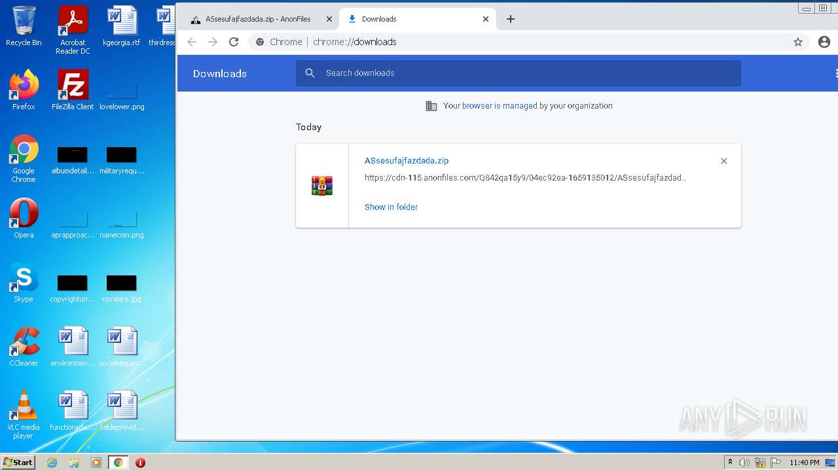Click the chrome://downloads address bar
838x471 pixels.
(528, 42)
